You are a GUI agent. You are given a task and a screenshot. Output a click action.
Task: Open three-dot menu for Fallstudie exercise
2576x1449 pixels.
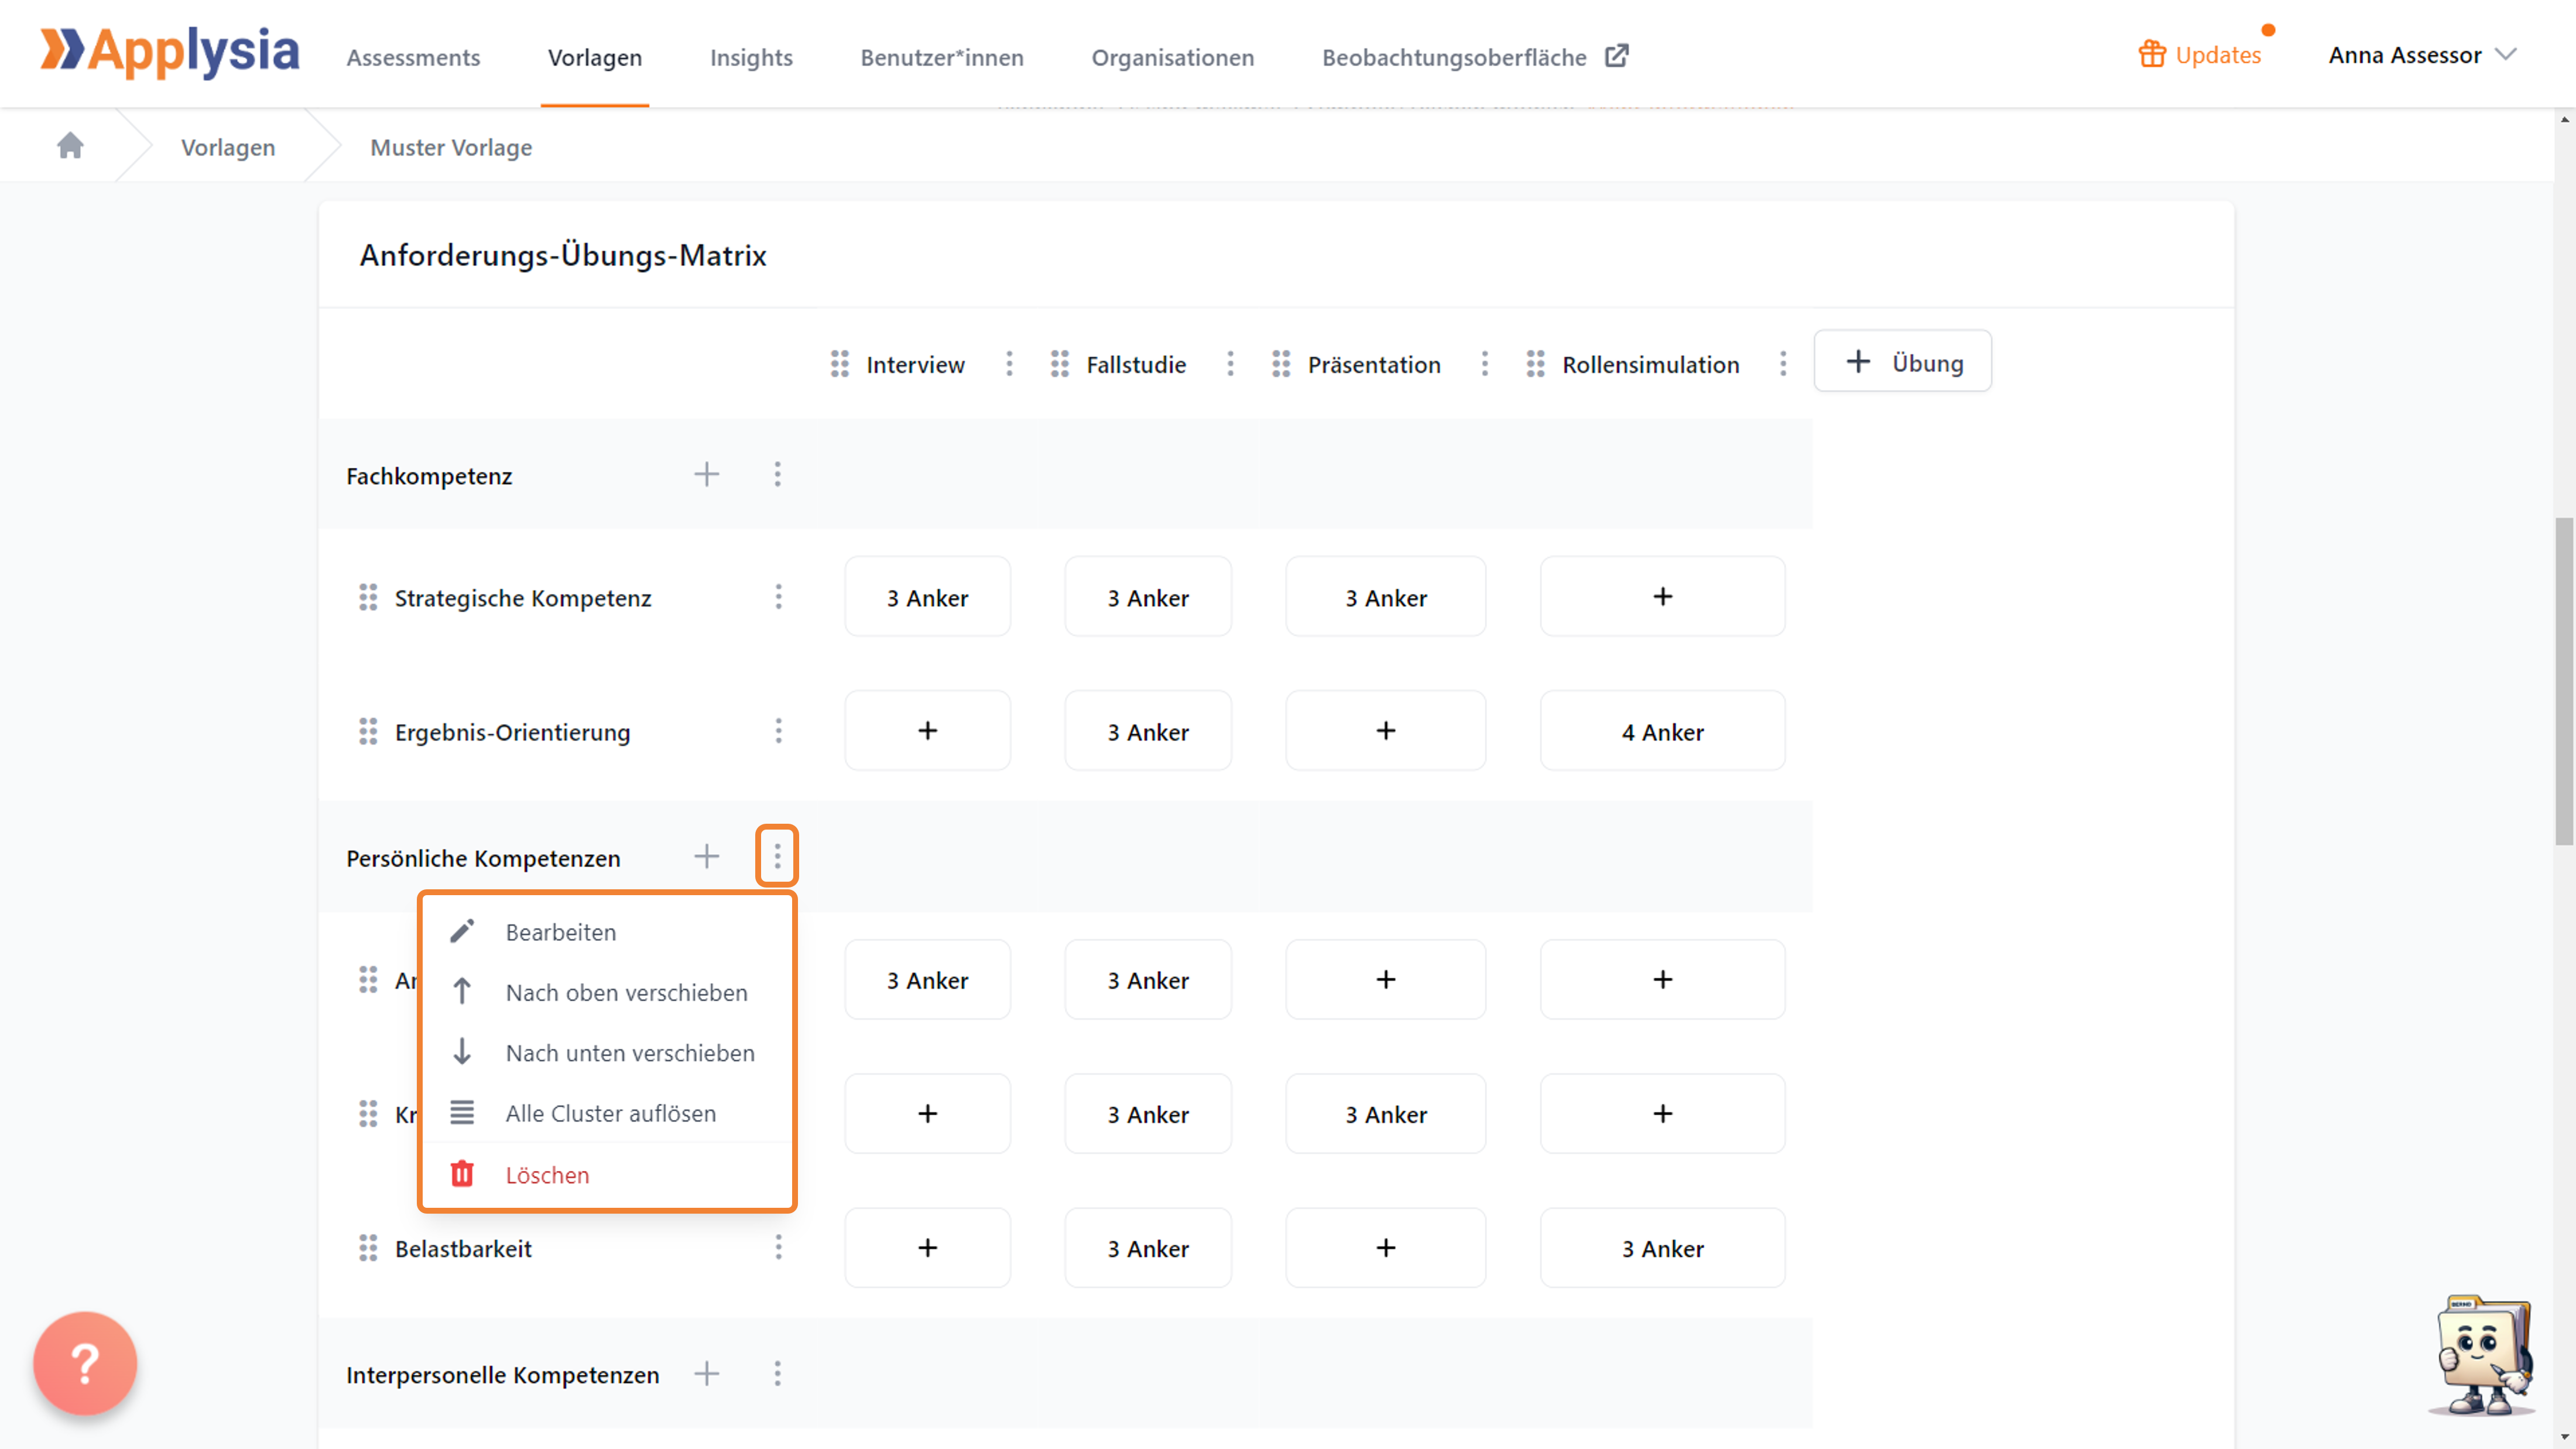tap(1230, 364)
